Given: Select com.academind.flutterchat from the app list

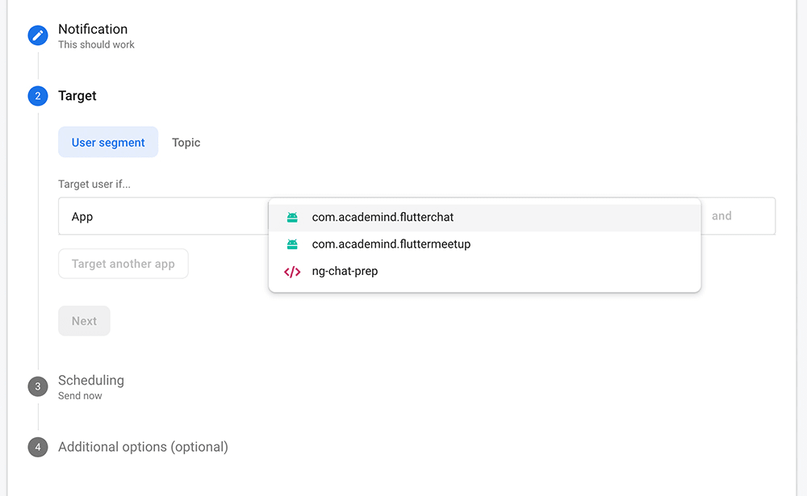Looking at the screenshot, I should pyautogui.click(x=383, y=218).
